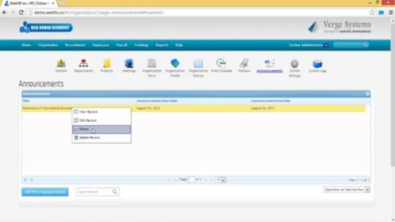Choose Delete Record from context menu
Image resolution: width=395 pixels, height=222 pixels.
click(x=101, y=138)
